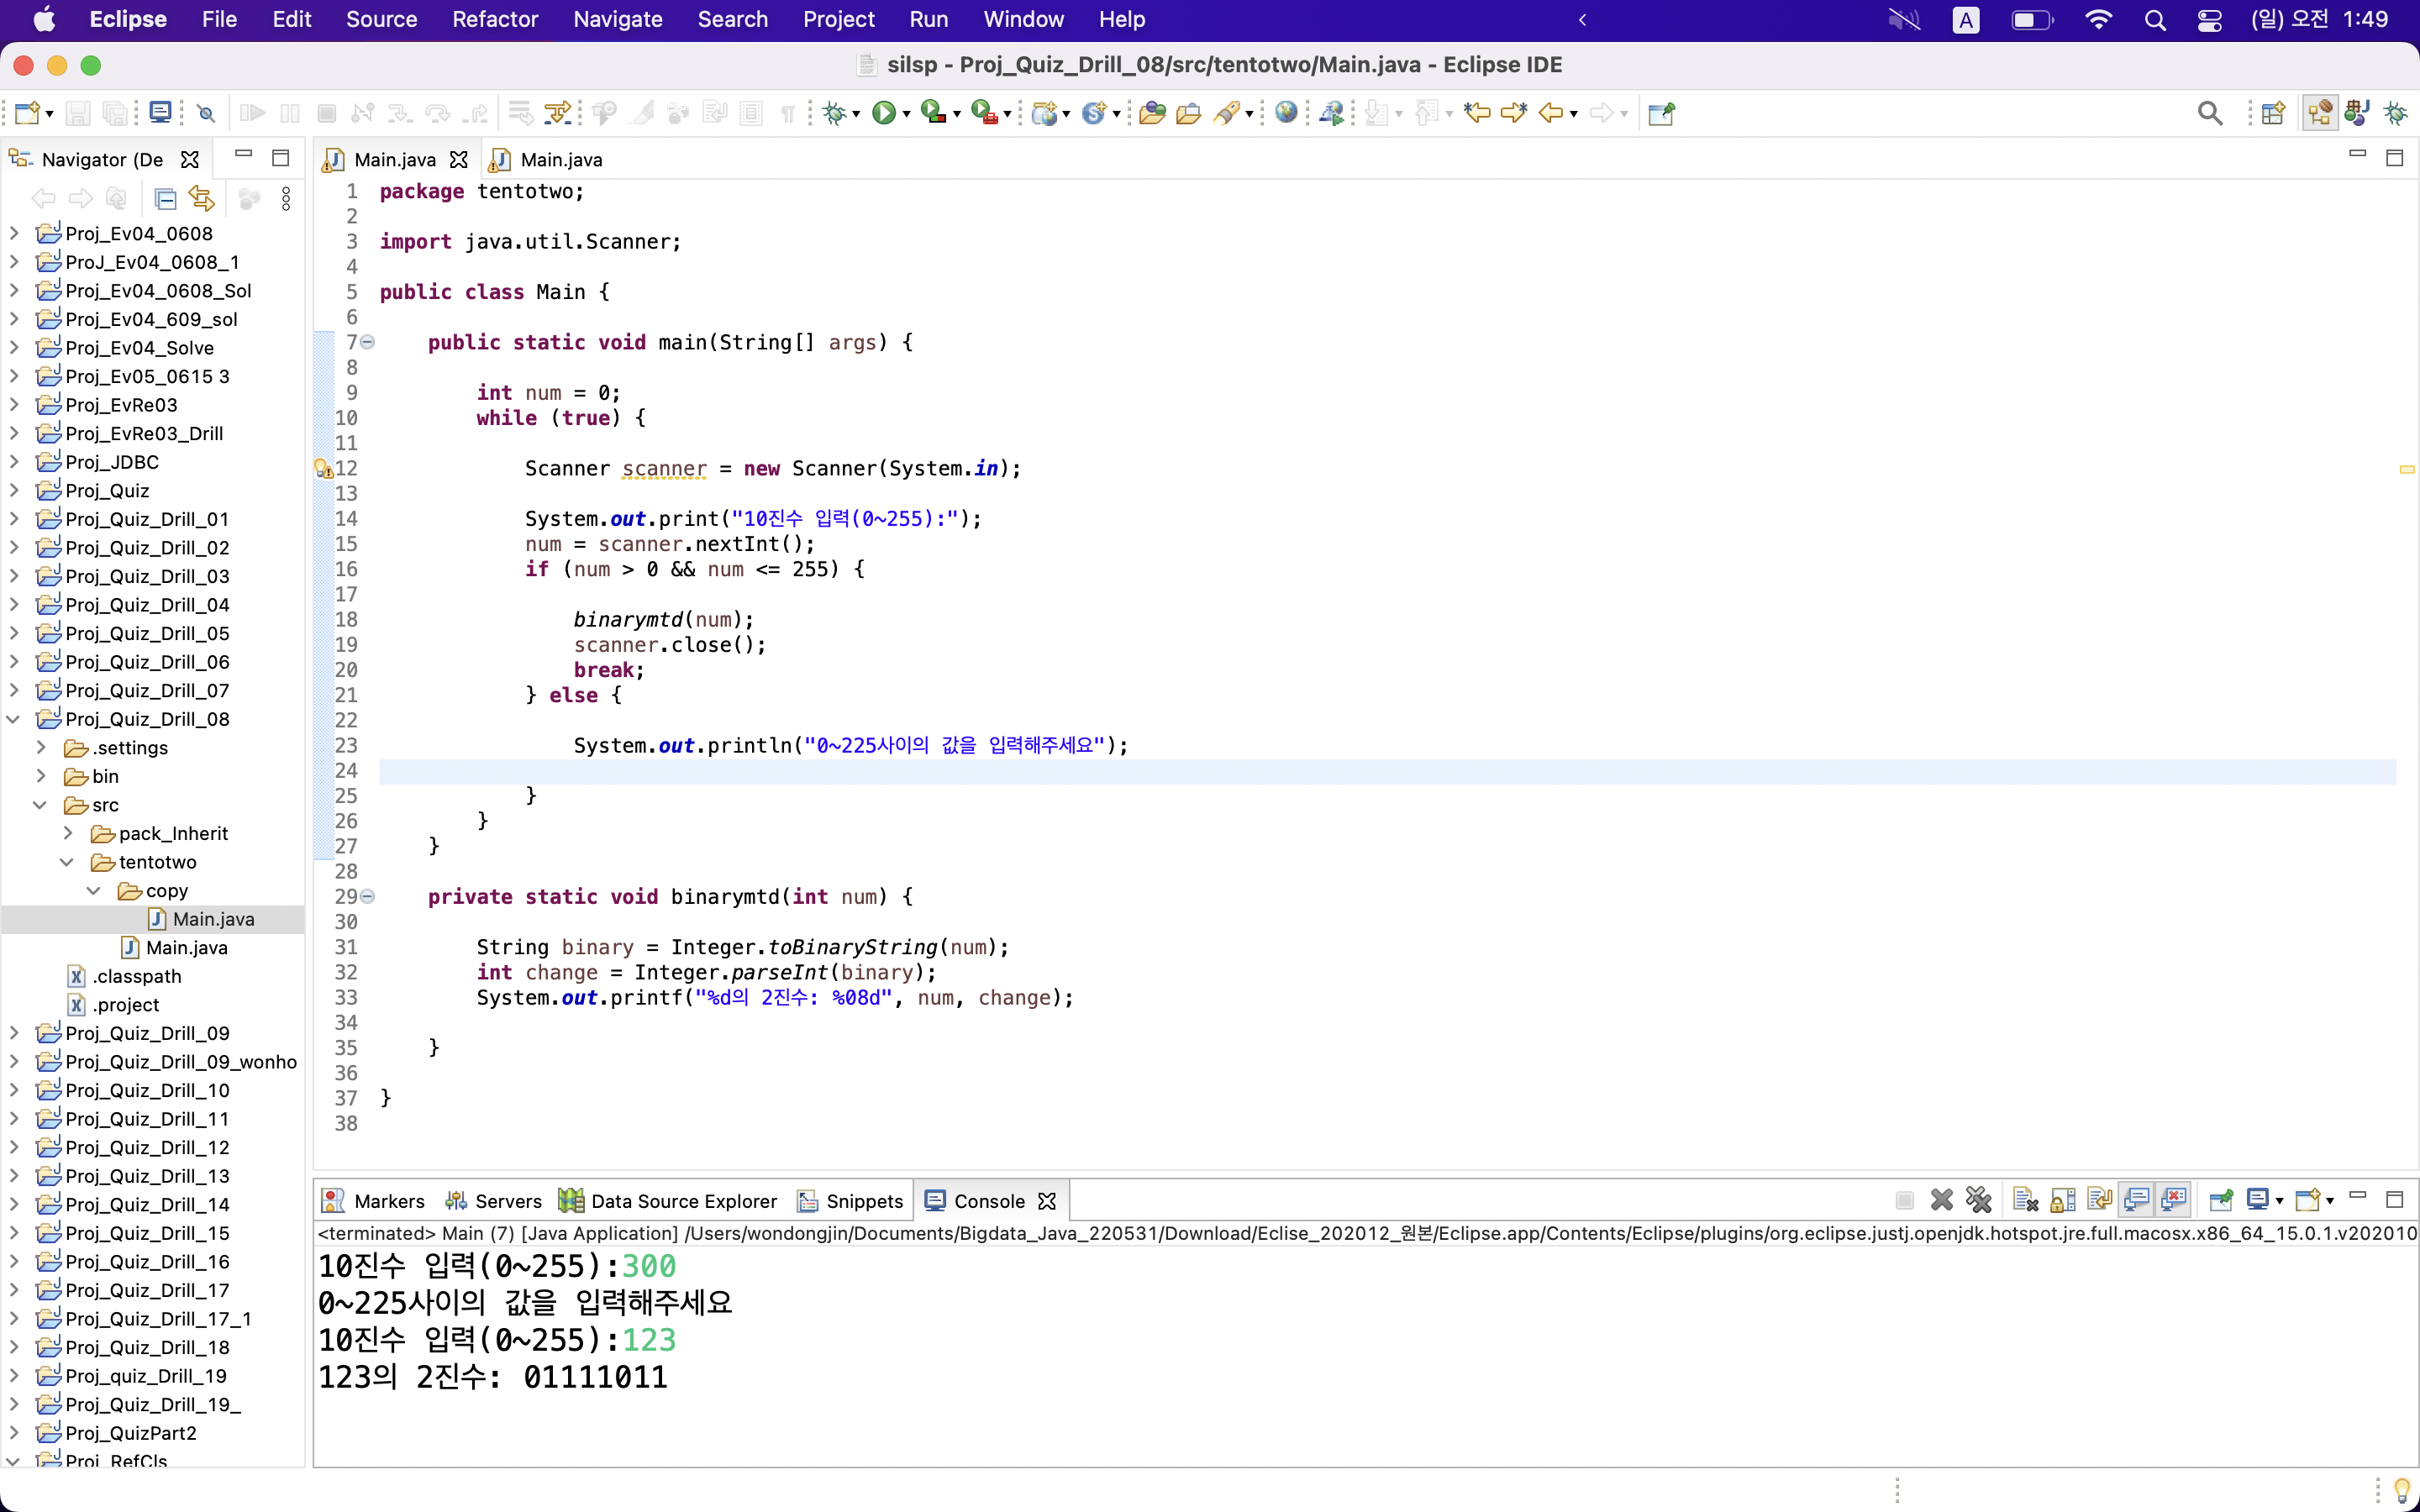Collapse the tentotwo folder

[67, 862]
